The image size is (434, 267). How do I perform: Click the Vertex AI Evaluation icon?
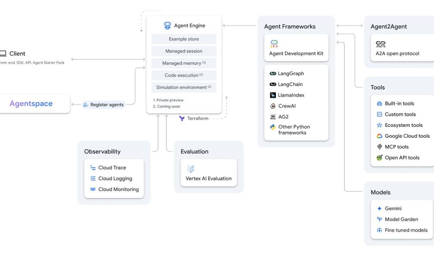[x=190, y=169]
